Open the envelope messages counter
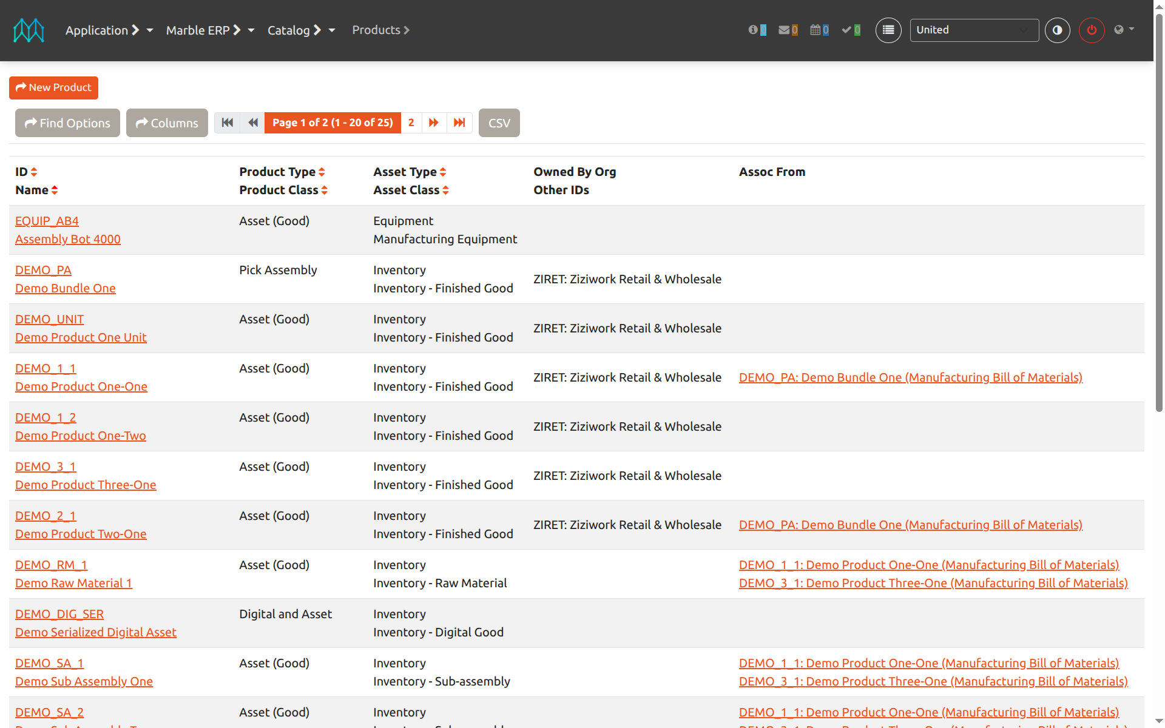The width and height of the screenshot is (1165, 728). 788,30
